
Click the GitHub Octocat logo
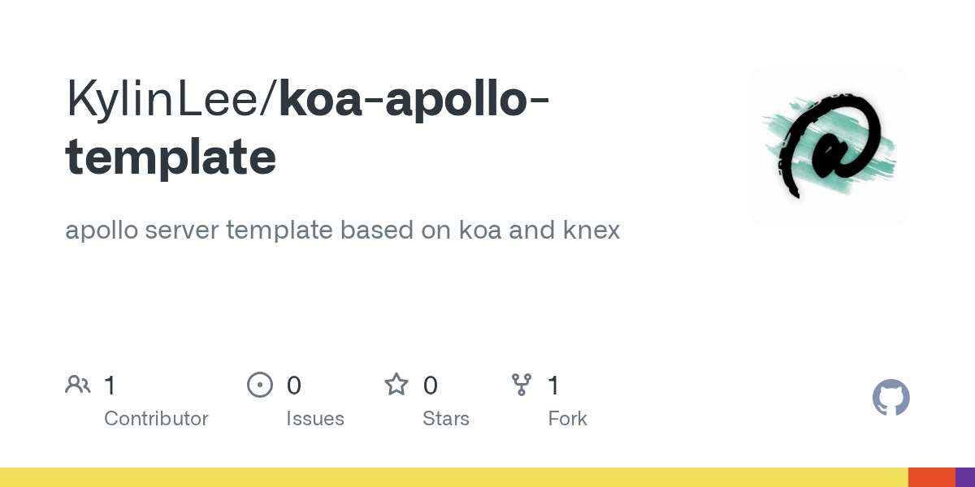tap(891, 398)
